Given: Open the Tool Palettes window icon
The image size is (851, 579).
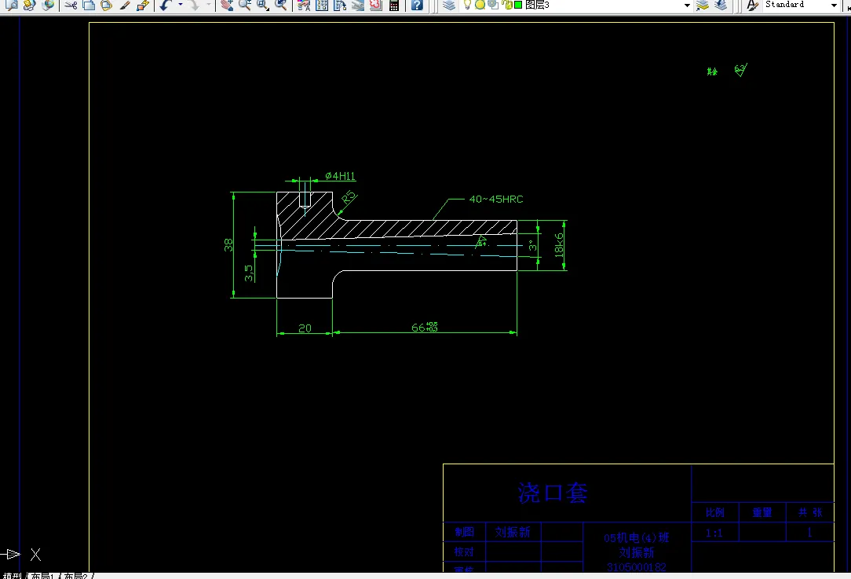Looking at the screenshot, I should [340, 5].
